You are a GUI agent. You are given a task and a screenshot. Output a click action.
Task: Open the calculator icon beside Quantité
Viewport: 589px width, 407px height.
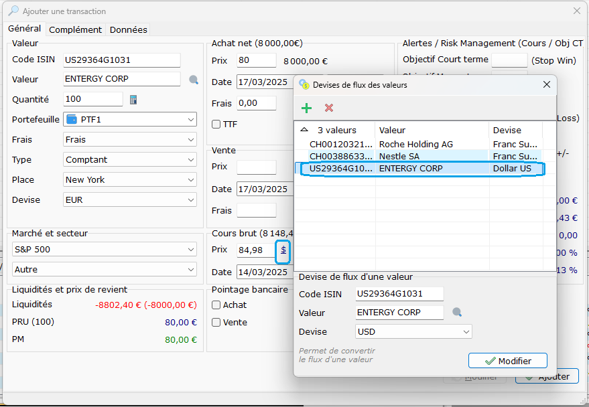tap(133, 99)
